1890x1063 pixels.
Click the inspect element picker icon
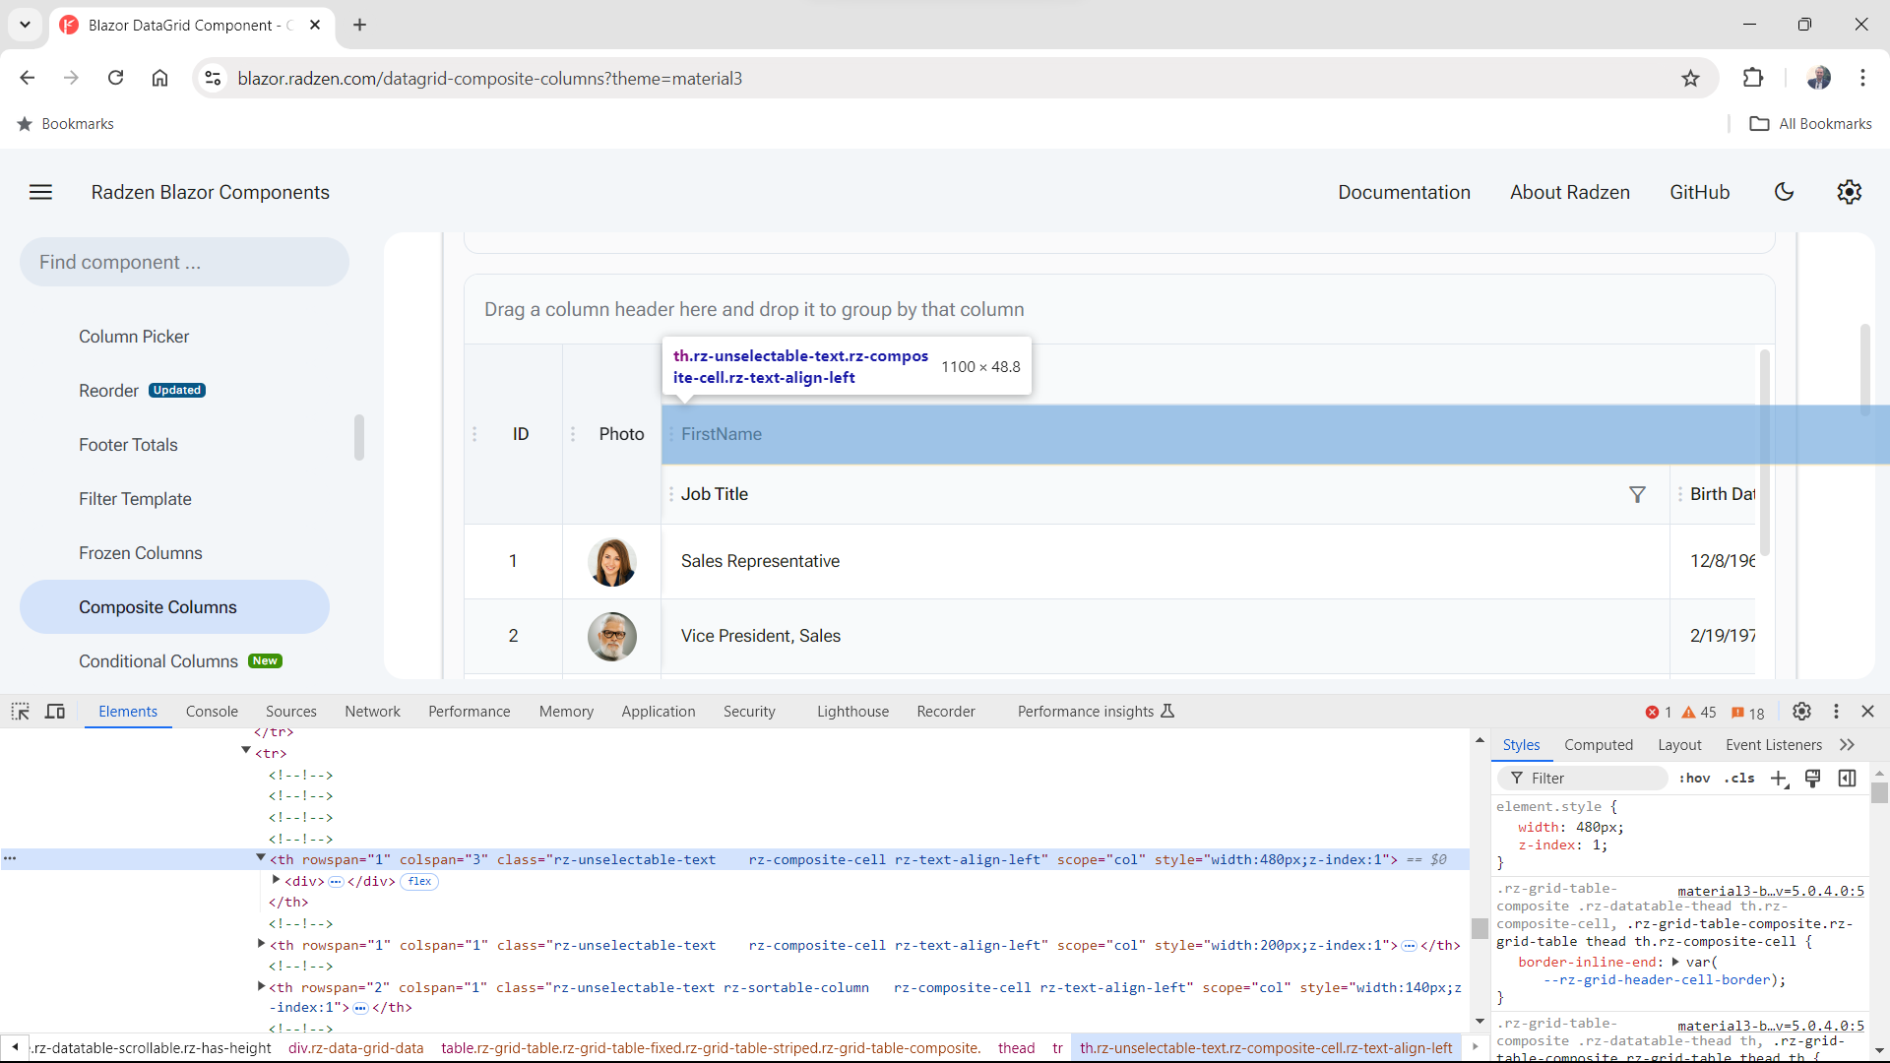tap(21, 712)
